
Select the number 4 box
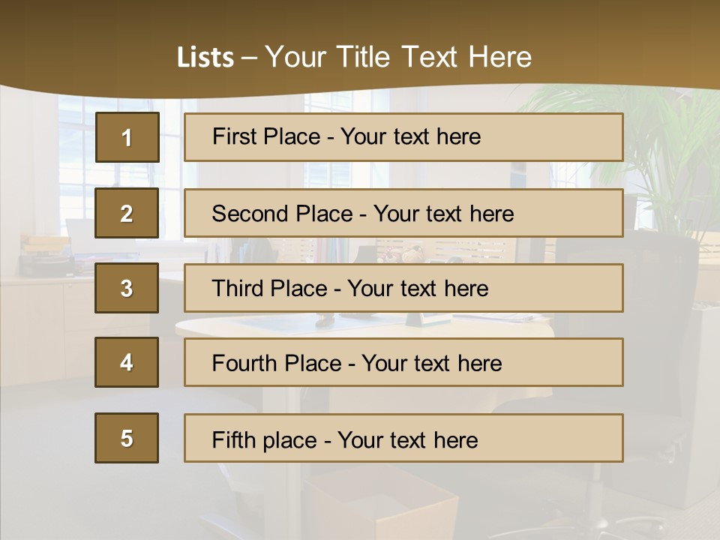click(127, 362)
